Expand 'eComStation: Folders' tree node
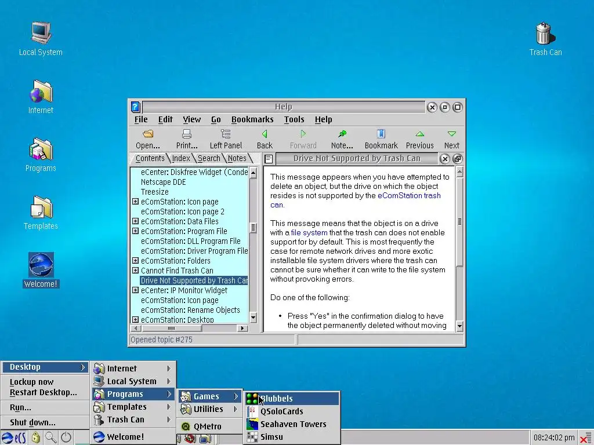Image resolution: width=594 pixels, height=445 pixels. [135, 261]
